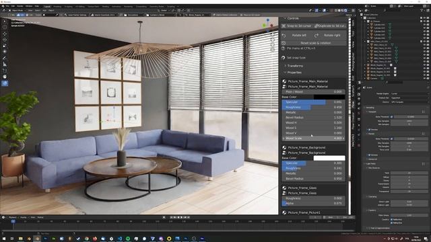This screenshot has width=431, height=242.
Task: Click the outliner filter funnel icon
Action: pyautogui.click(x=422, y=10)
